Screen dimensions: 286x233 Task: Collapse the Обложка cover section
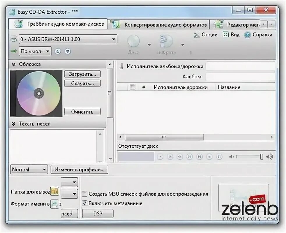13,64
